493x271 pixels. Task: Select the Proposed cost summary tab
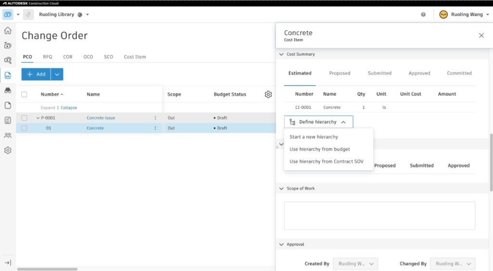click(x=339, y=73)
